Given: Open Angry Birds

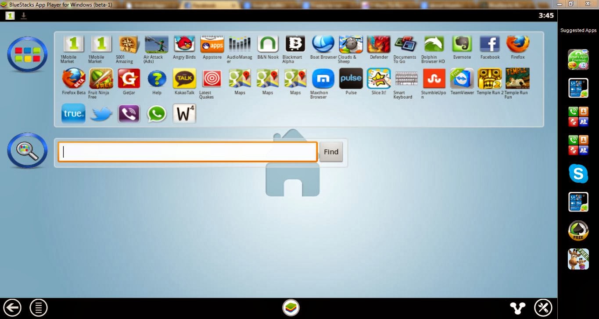Looking at the screenshot, I should coord(184,45).
